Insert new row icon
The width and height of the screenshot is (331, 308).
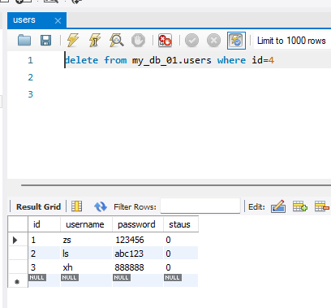[x=300, y=206]
